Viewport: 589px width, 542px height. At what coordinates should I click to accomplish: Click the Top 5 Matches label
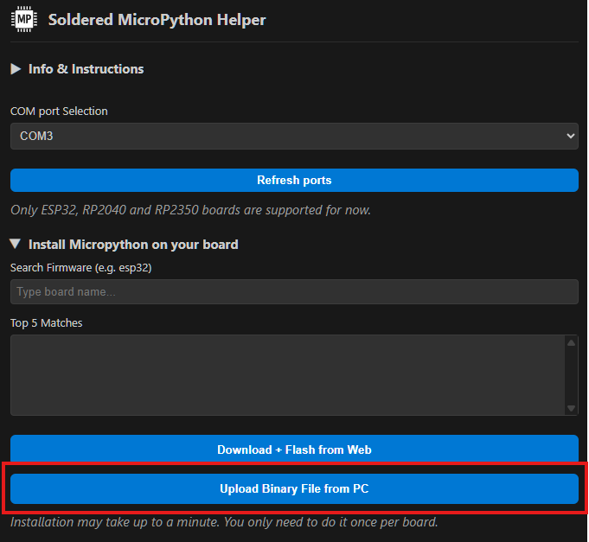click(x=46, y=323)
